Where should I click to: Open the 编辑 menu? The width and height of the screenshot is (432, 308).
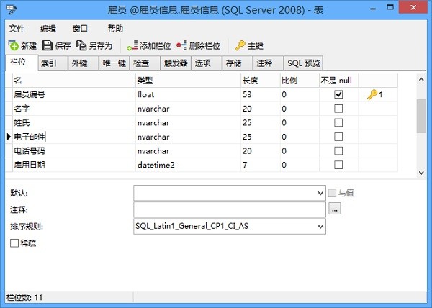coord(48,28)
